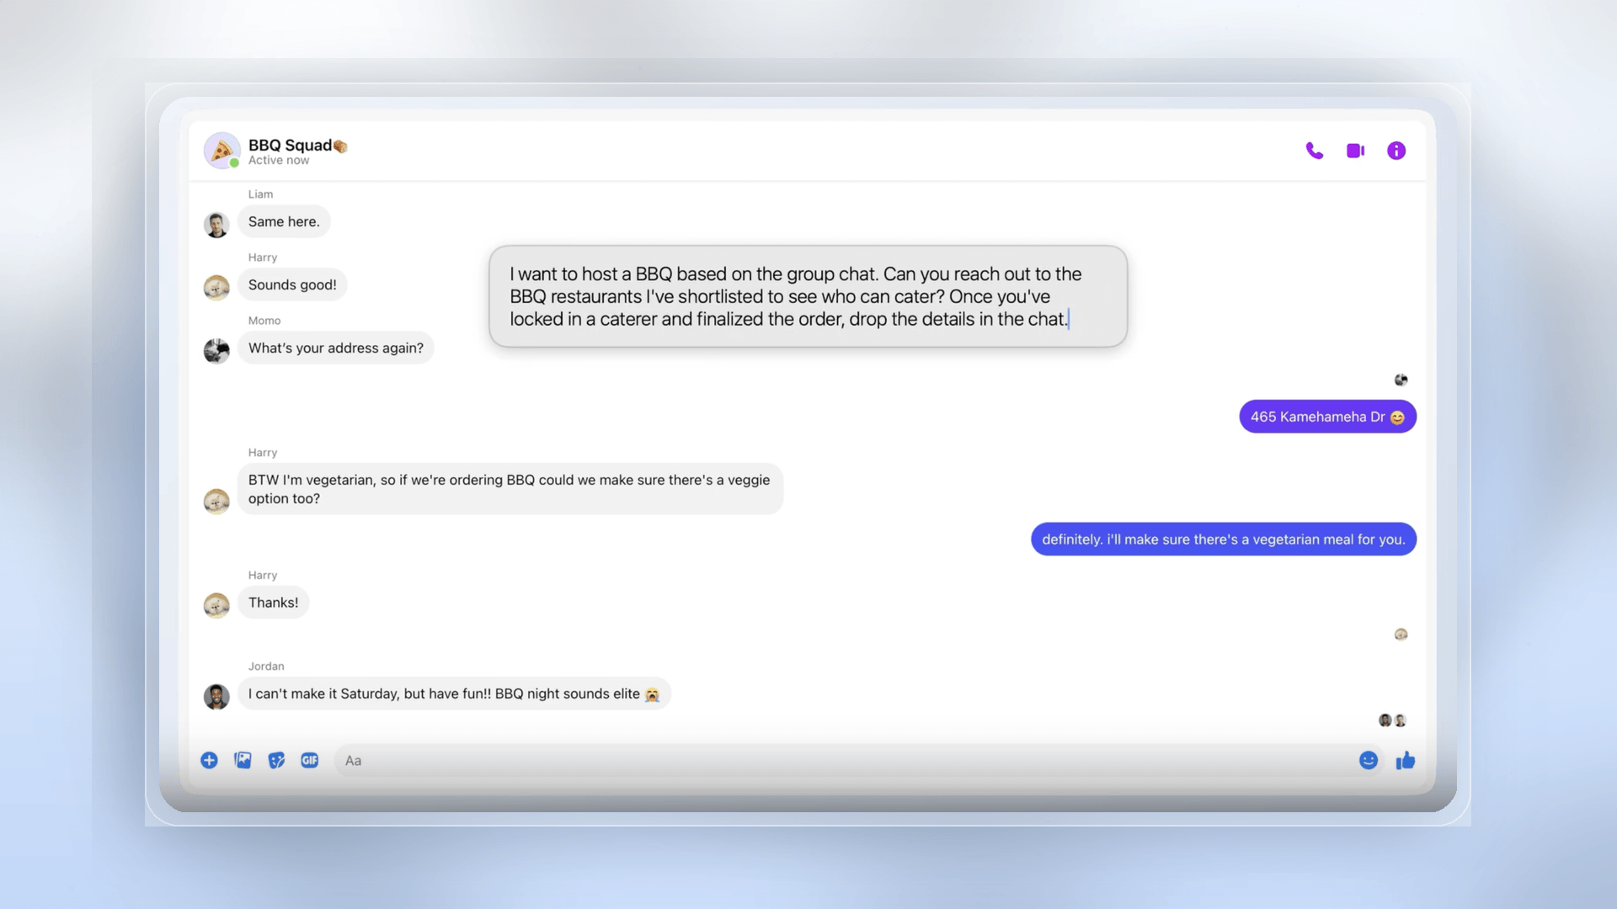Select the definitely vegetarian meal reply

click(x=1223, y=540)
